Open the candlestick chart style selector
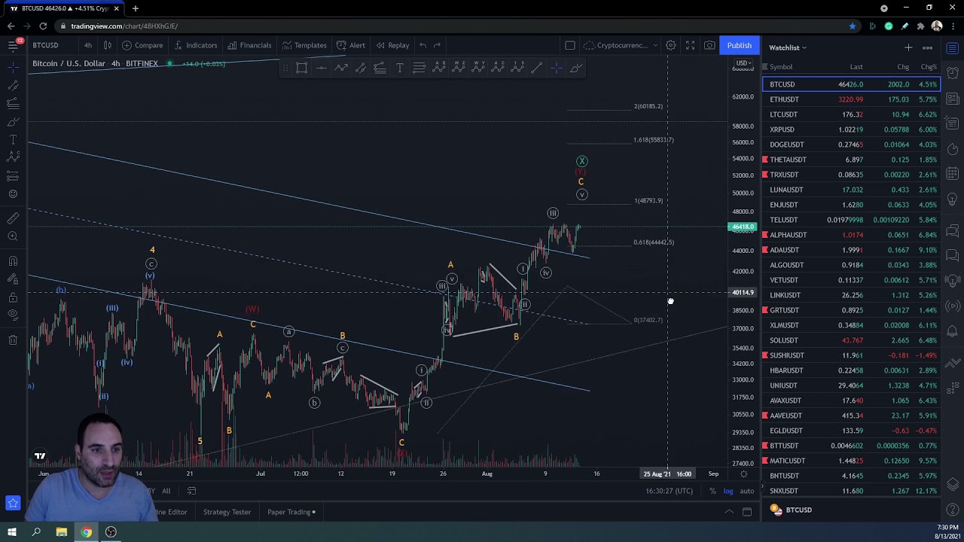This screenshot has height=542, width=964. click(108, 45)
